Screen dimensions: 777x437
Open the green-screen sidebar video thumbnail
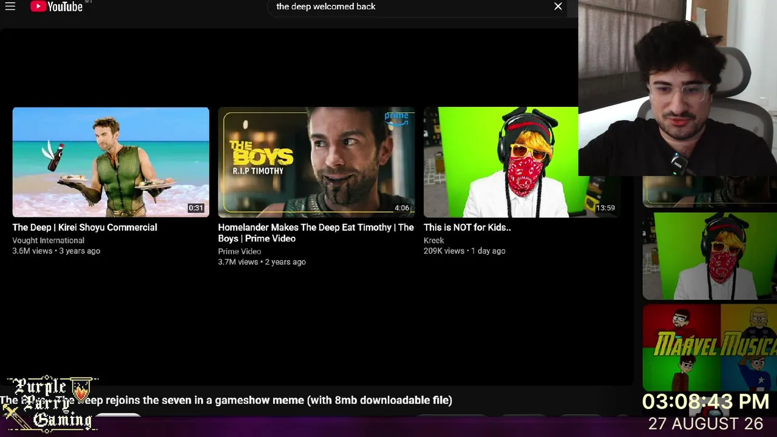coord(710,256)
